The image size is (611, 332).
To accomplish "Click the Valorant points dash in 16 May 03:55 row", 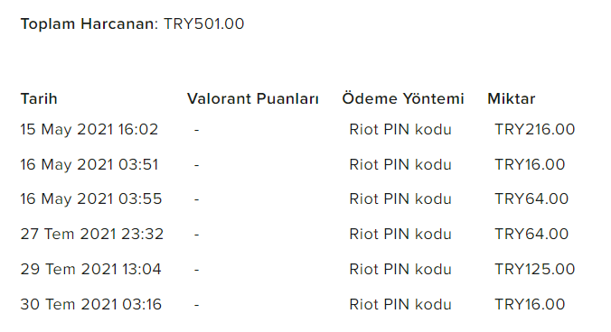I will [197, 199].
